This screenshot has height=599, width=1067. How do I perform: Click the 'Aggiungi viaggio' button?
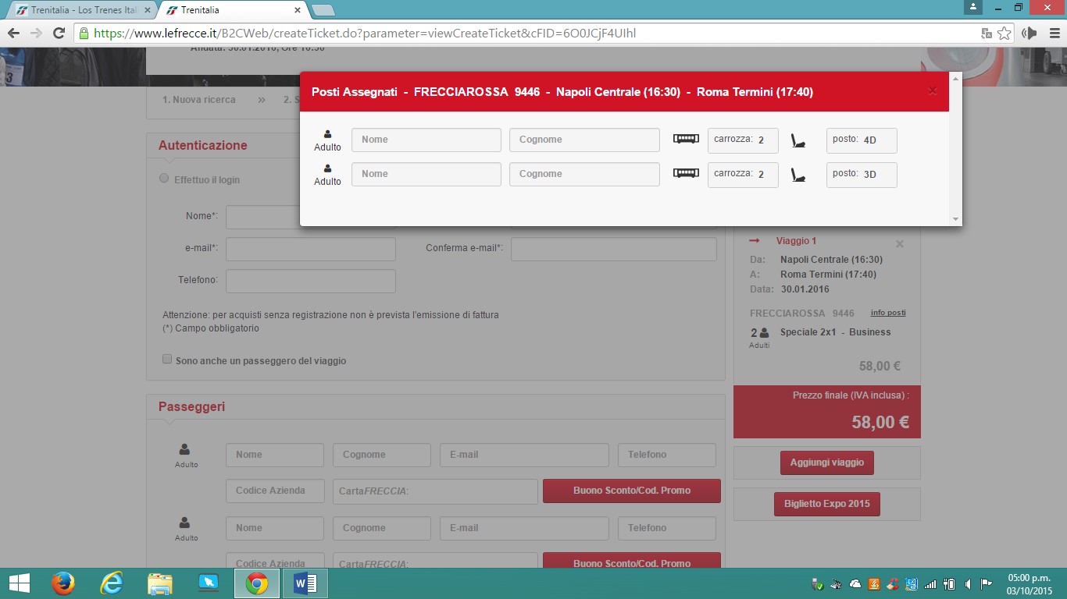point(826,463)
